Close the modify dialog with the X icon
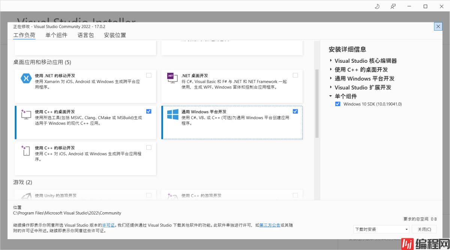The height and width of the screenshot is (250, 450). [438, 27]
